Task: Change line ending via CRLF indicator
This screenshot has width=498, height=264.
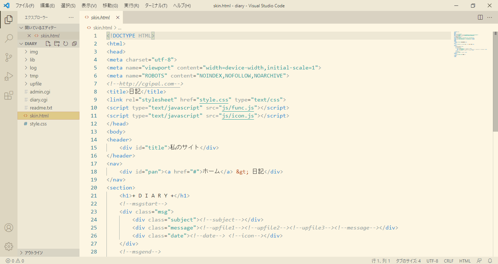Action: [x=449, y=261]
